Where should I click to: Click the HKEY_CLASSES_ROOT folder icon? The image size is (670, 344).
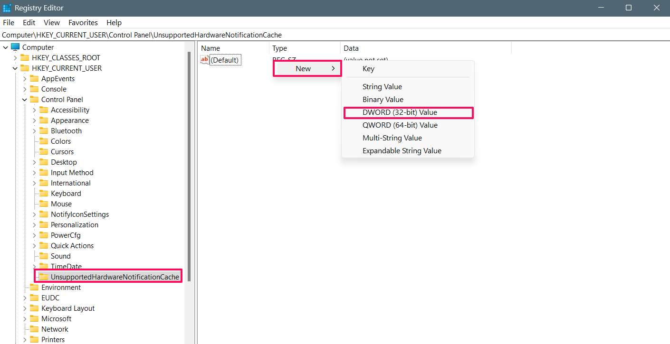point(25,57)
